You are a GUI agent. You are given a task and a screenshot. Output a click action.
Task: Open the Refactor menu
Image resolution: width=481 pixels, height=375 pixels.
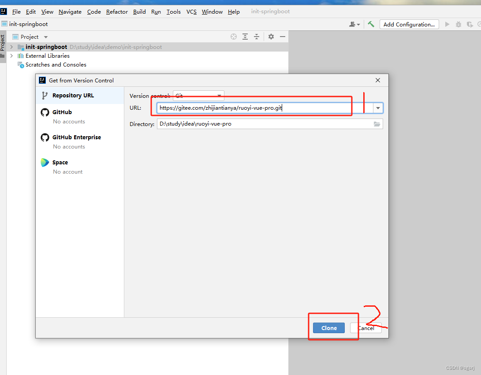point(117,11)
